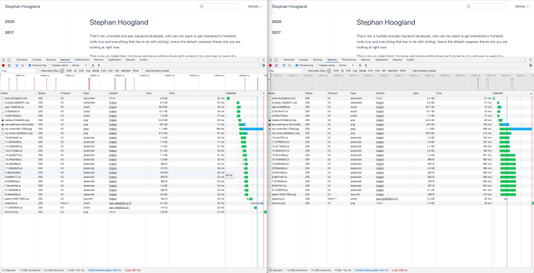Image resolution: width=534 pixels, height=273 pixels.
Task: Stop recording with red button in left DevTools
Action: pyautogui.click(x=4, y=66)
